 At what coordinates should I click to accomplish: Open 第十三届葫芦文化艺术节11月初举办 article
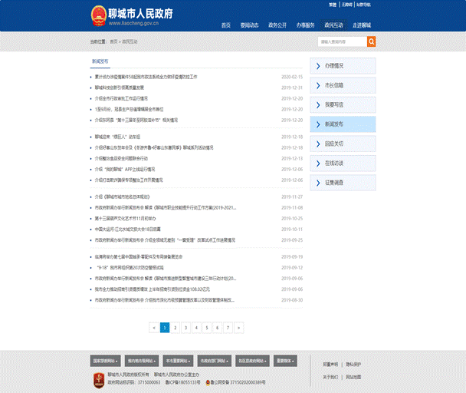click(x=125, y=219)
